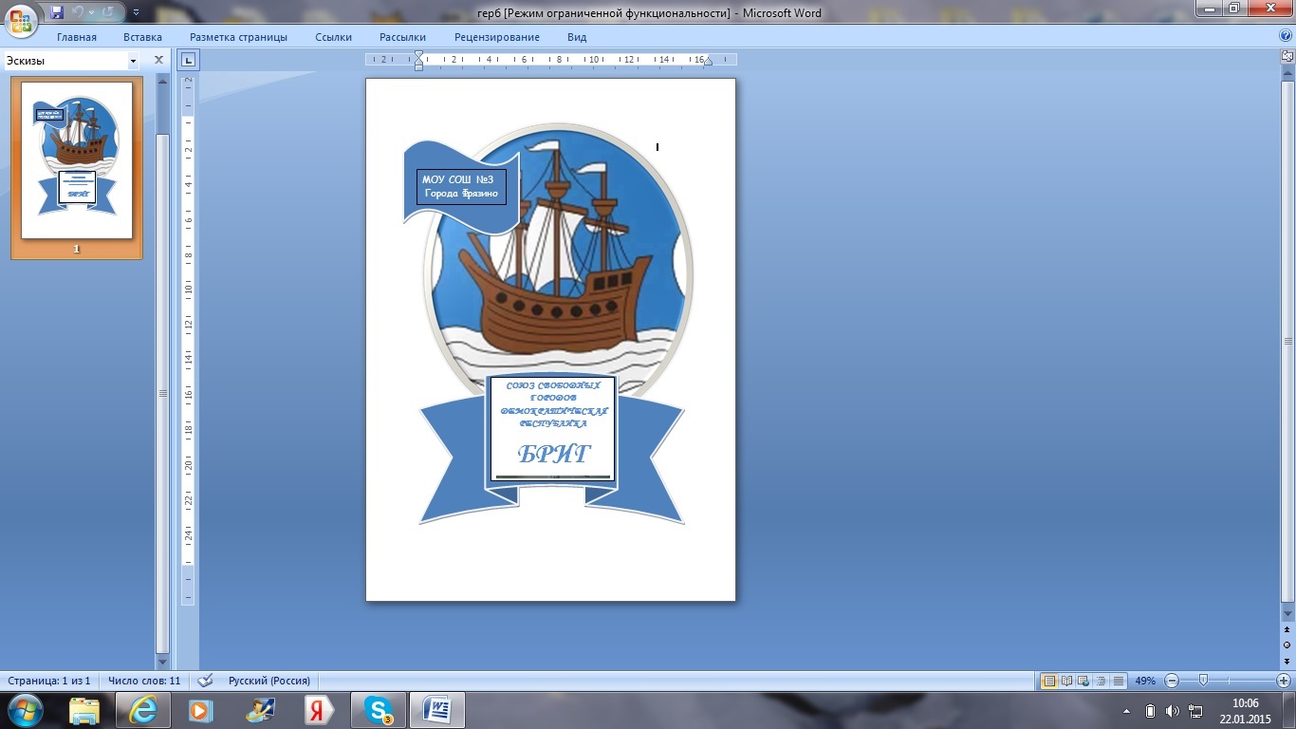The image size is (1296, 729).
Task: Click Страница: 1 из 1 status indicator
Action: tap(49, 681)
